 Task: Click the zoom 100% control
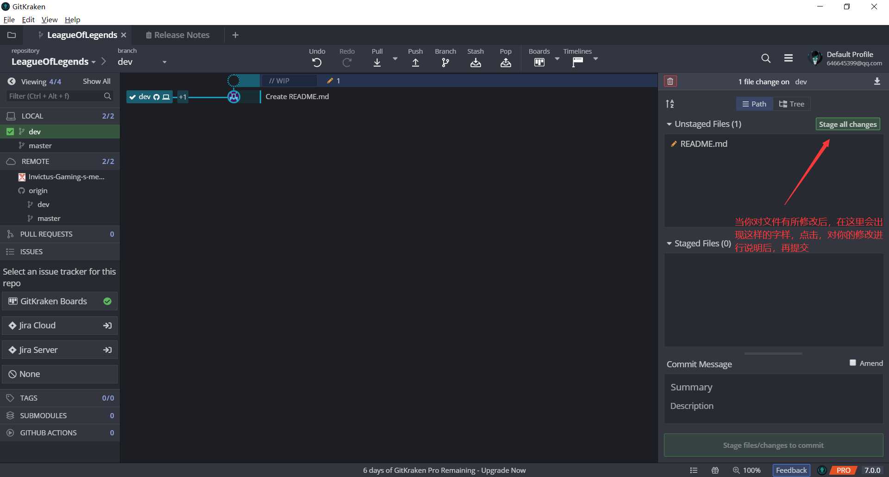[x=746, y=471]
